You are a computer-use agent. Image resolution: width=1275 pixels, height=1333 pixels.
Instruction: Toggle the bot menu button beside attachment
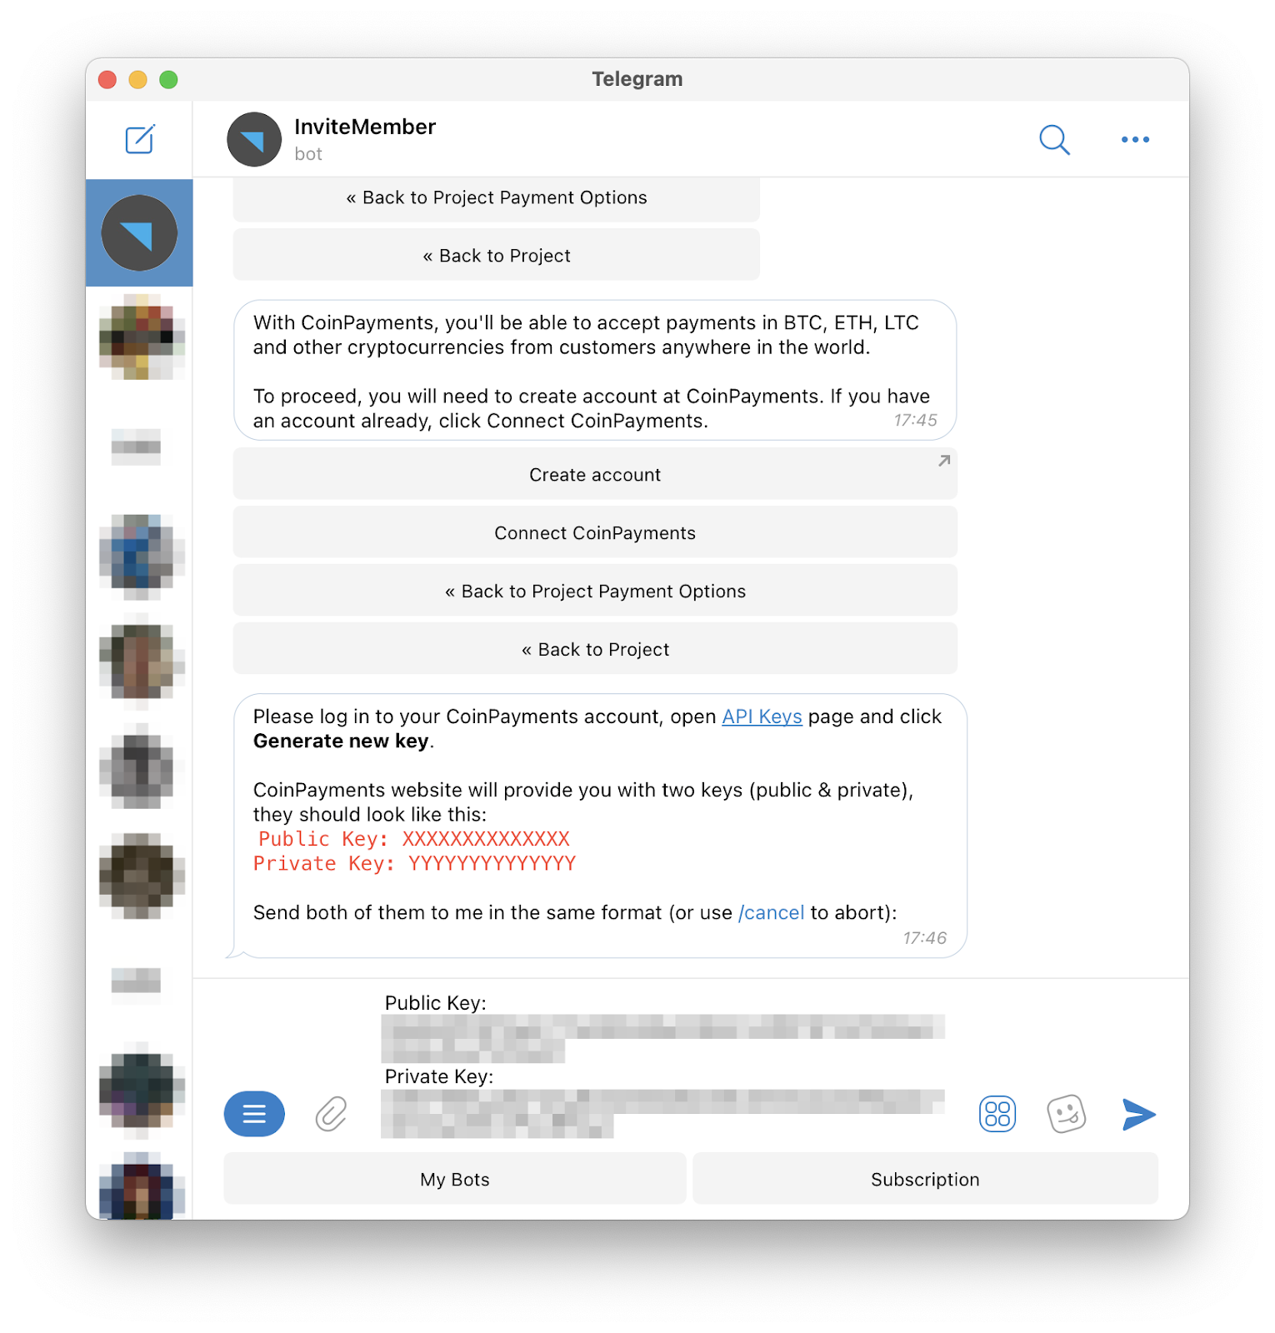(x=254, y=1114)
